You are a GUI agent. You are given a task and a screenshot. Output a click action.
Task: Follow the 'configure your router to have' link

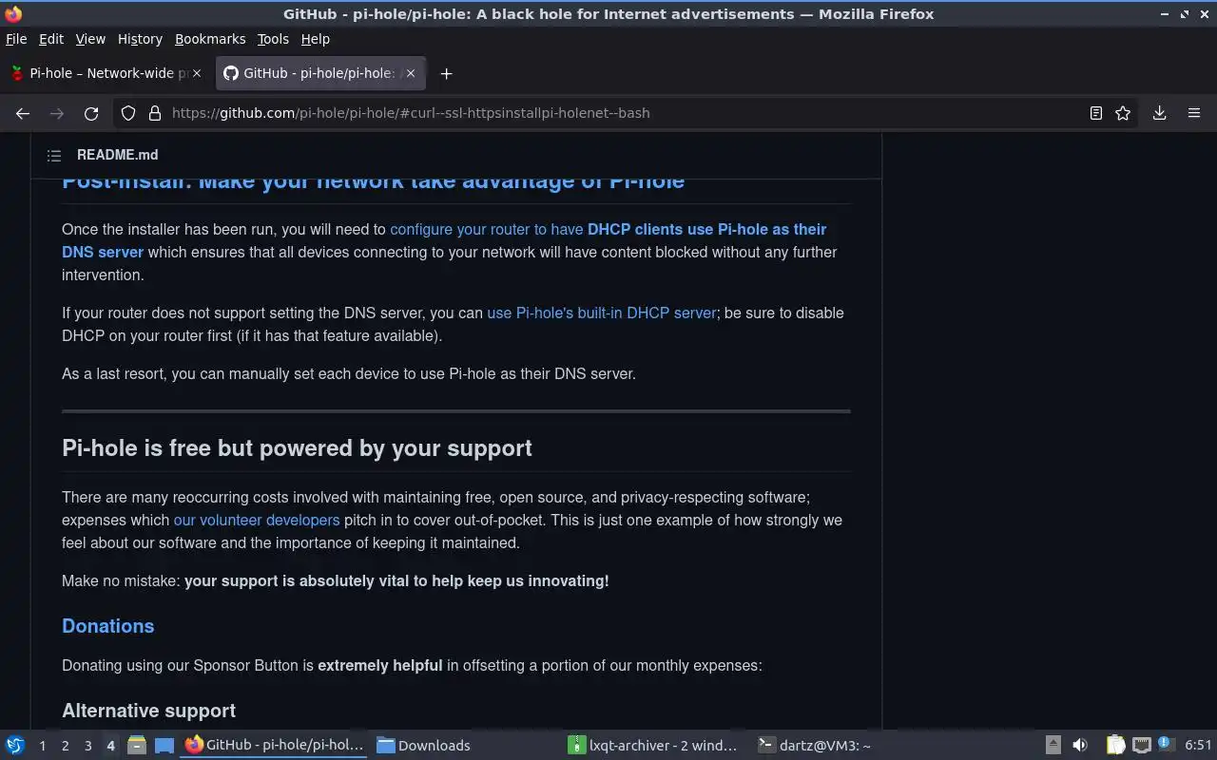487,229
